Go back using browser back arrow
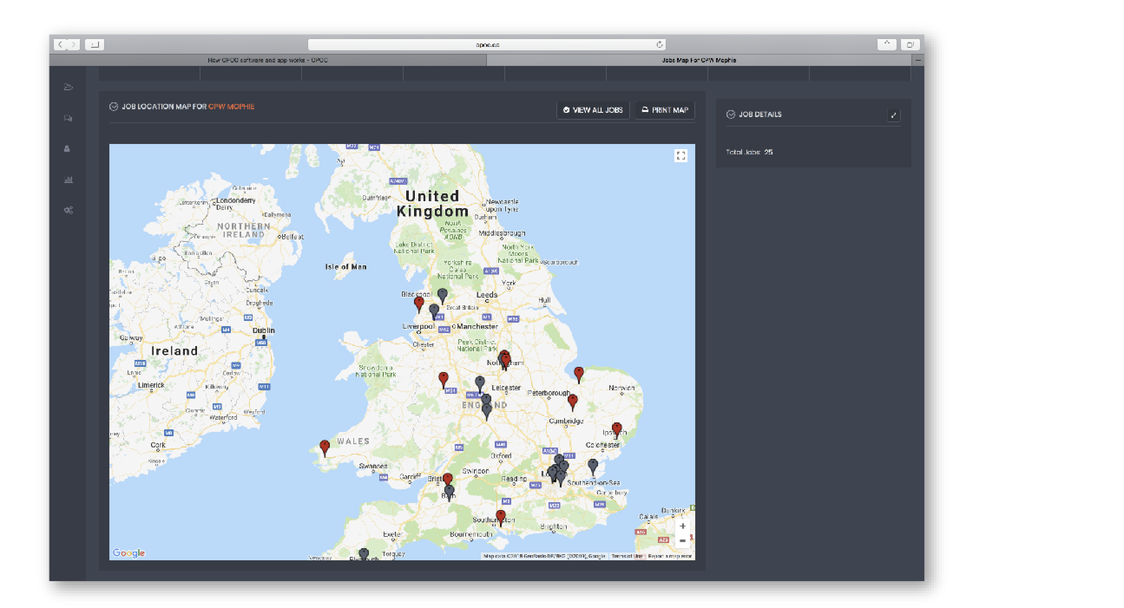The height and width of the screenshot is (608, 1124). pos(60,45)
